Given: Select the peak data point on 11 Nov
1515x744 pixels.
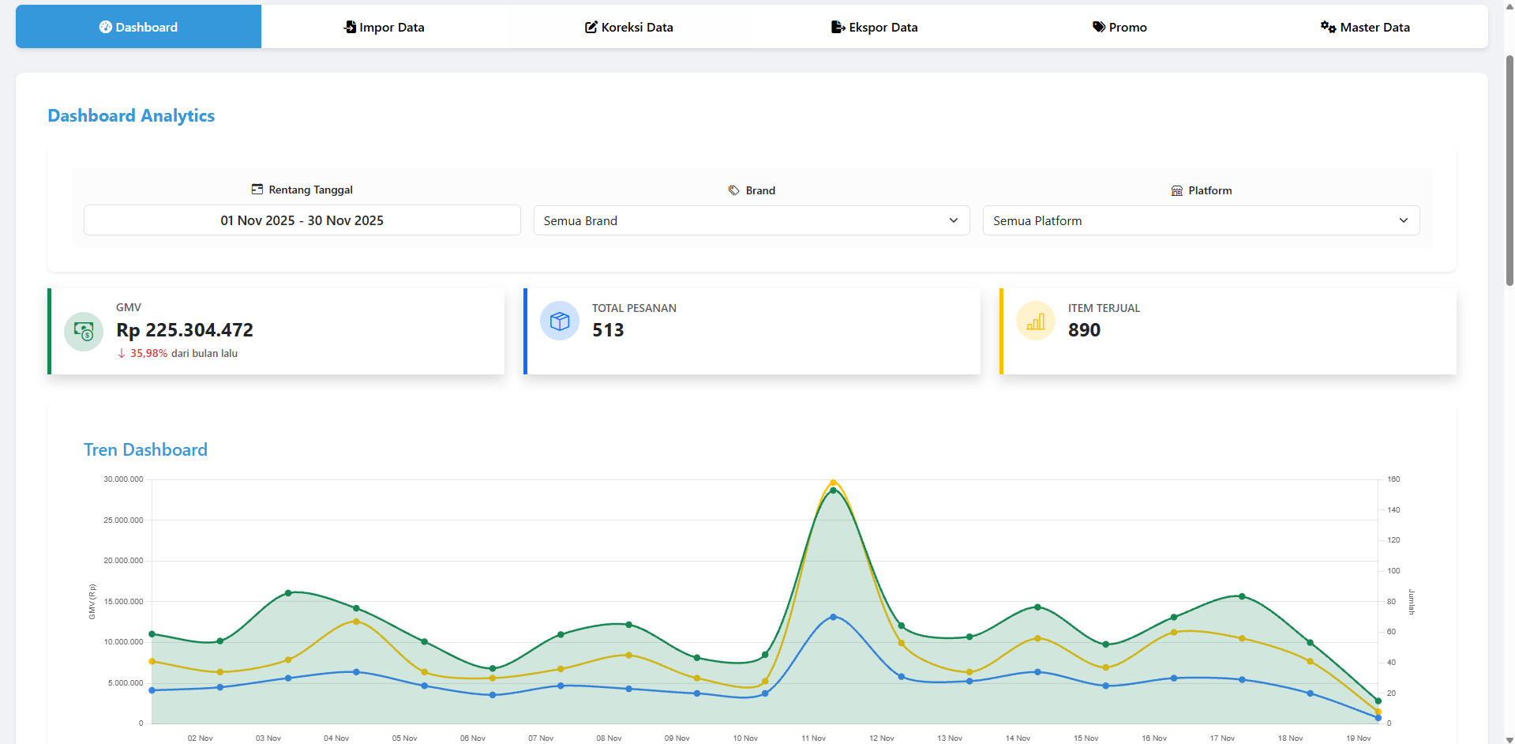Looking at the screenshot, I should pos(834,482).
